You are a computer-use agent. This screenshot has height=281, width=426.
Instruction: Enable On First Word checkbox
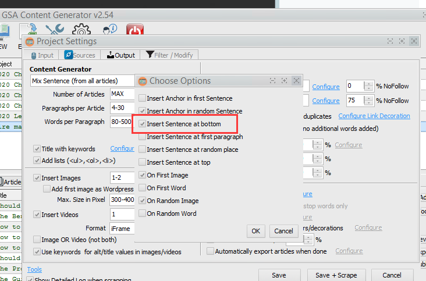[142, 187]
